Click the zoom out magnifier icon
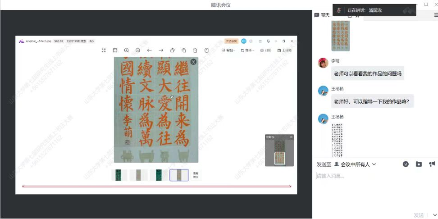This screenshot has height=219, width=438. pyautogui.click(x=138, y=50)
